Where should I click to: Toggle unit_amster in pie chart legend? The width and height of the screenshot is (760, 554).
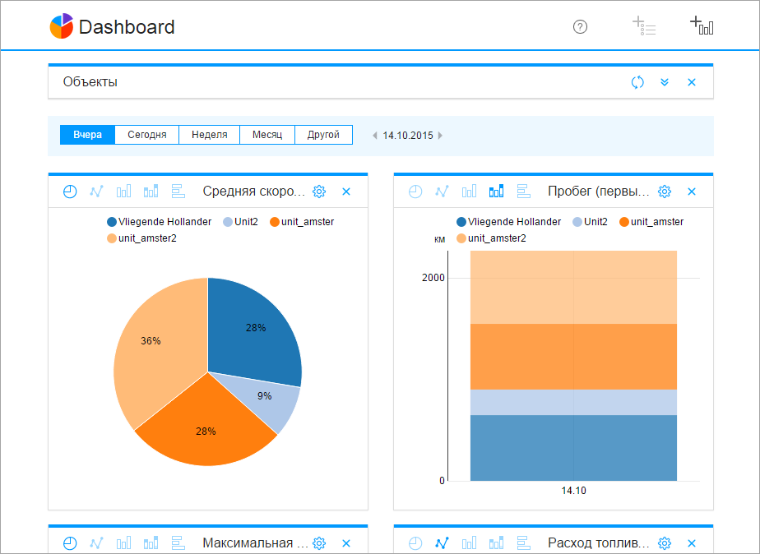[302, 222]
